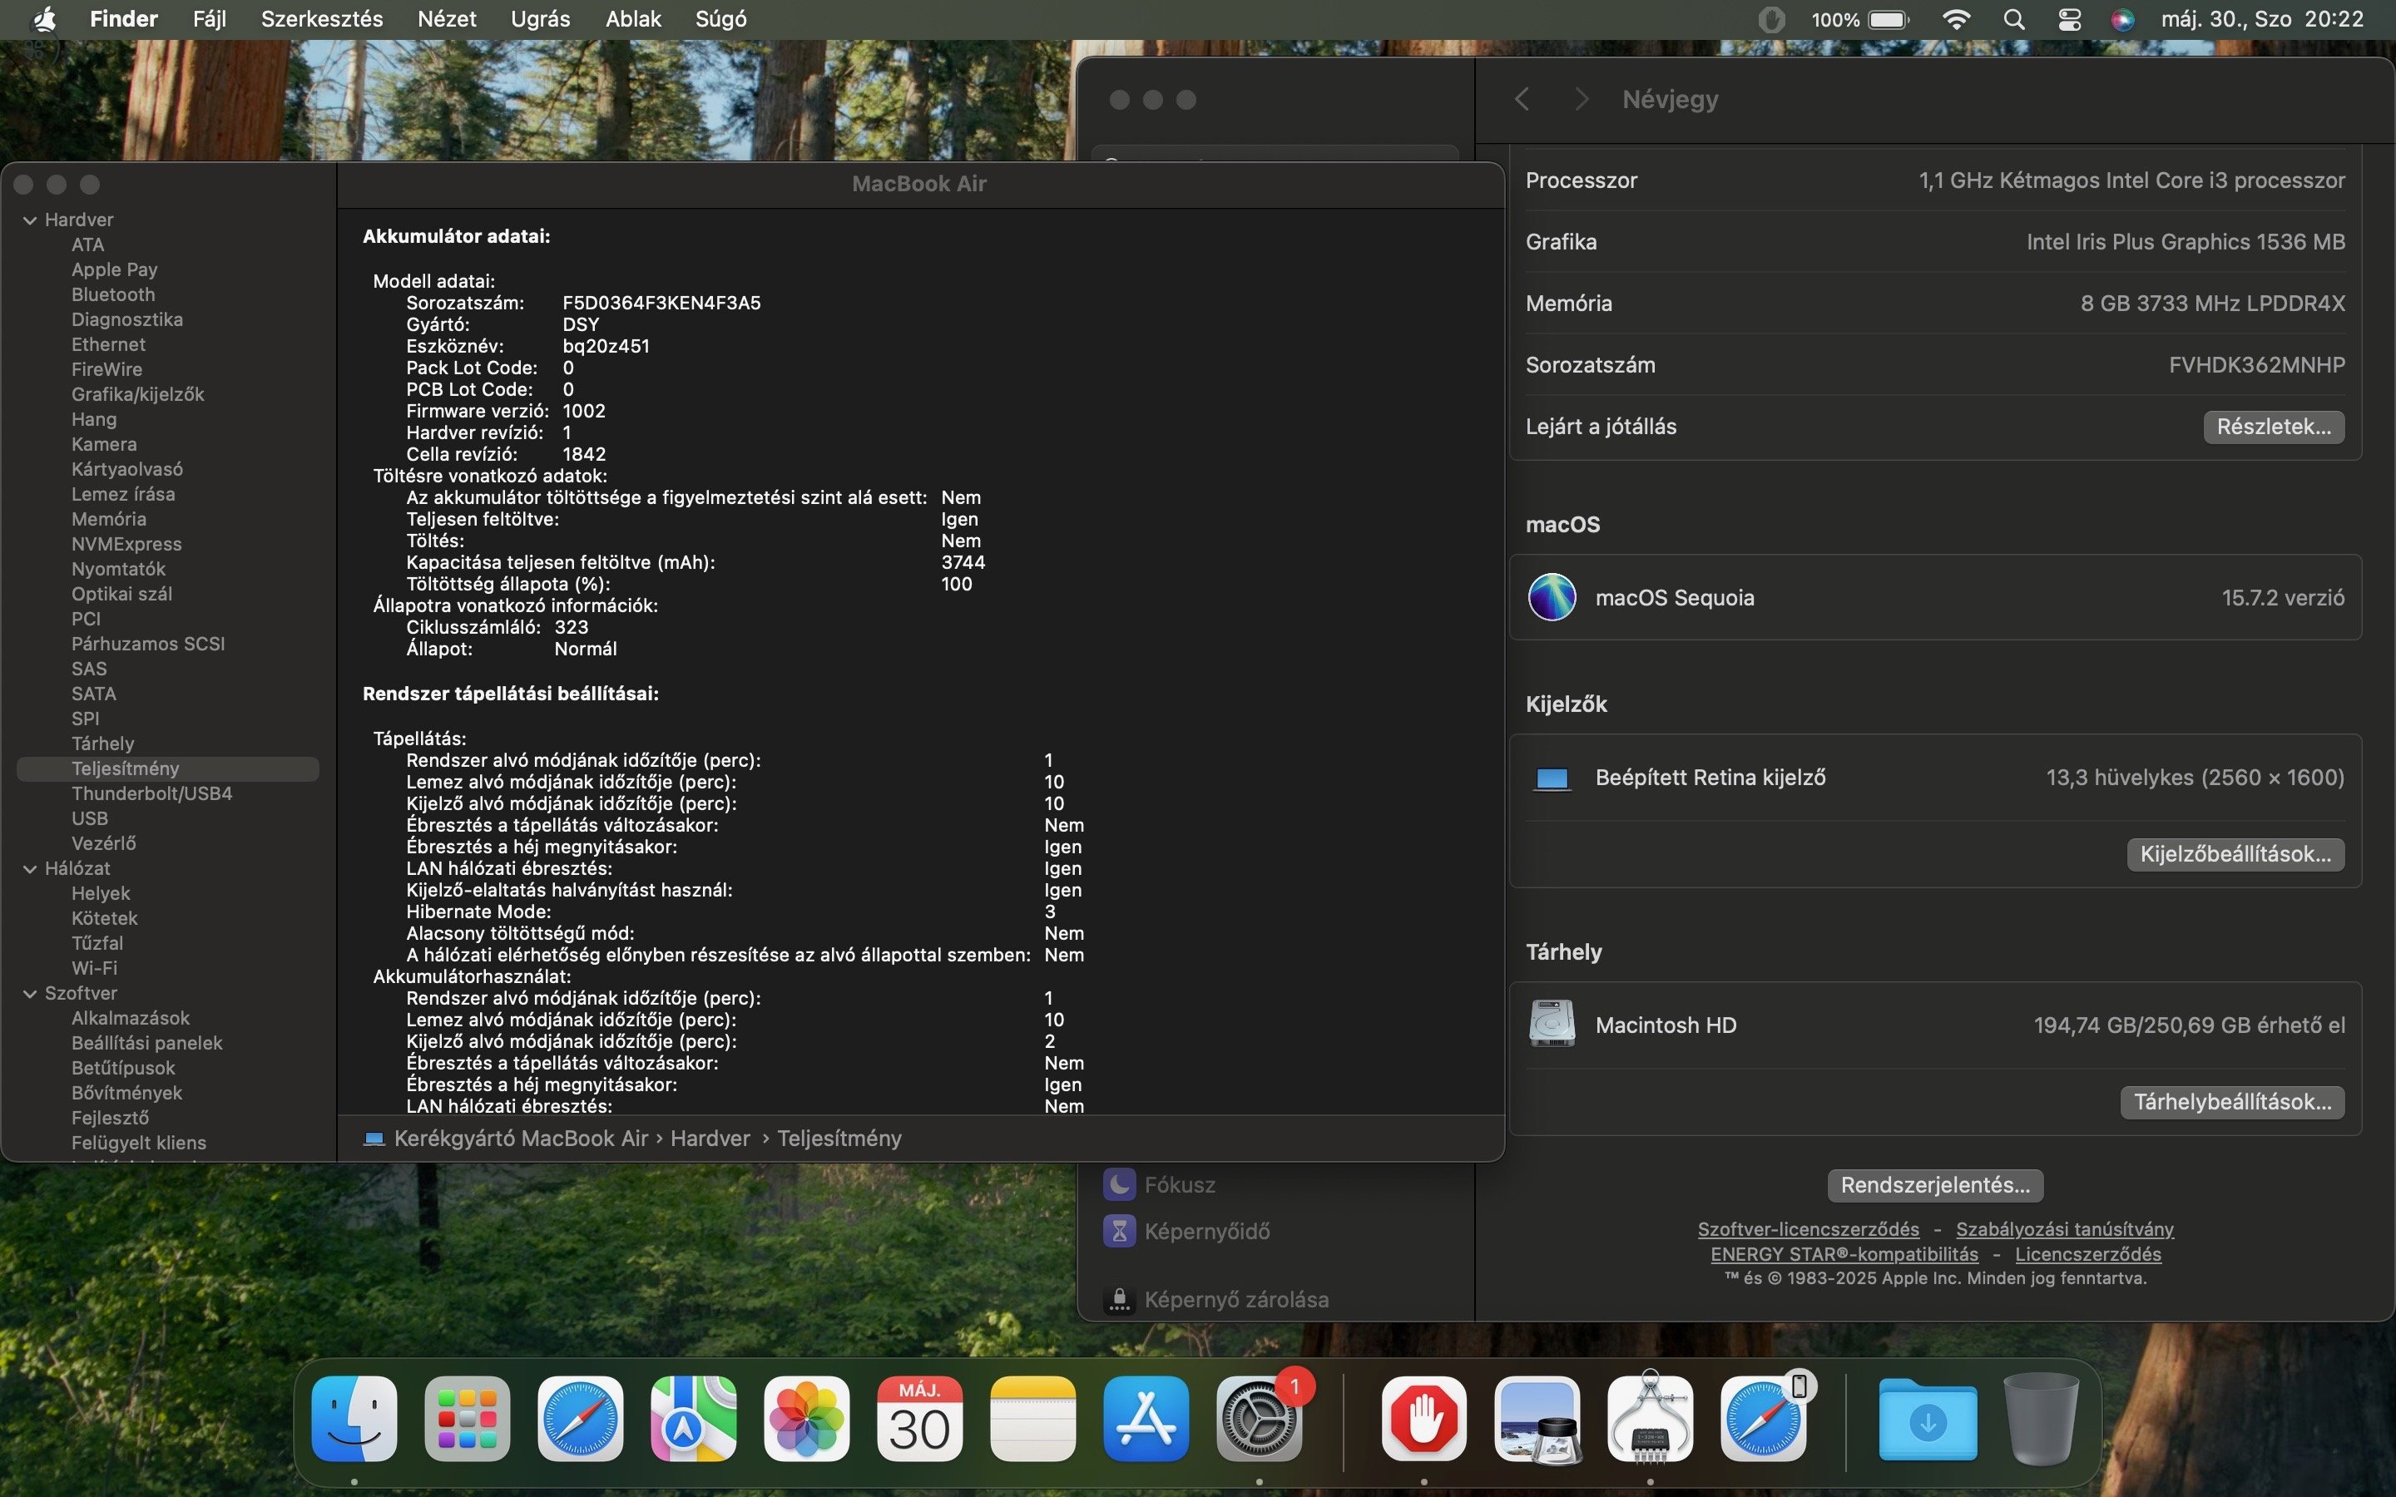
Task: Go back in the Névjegy settings window
Action: point(1522,99)
